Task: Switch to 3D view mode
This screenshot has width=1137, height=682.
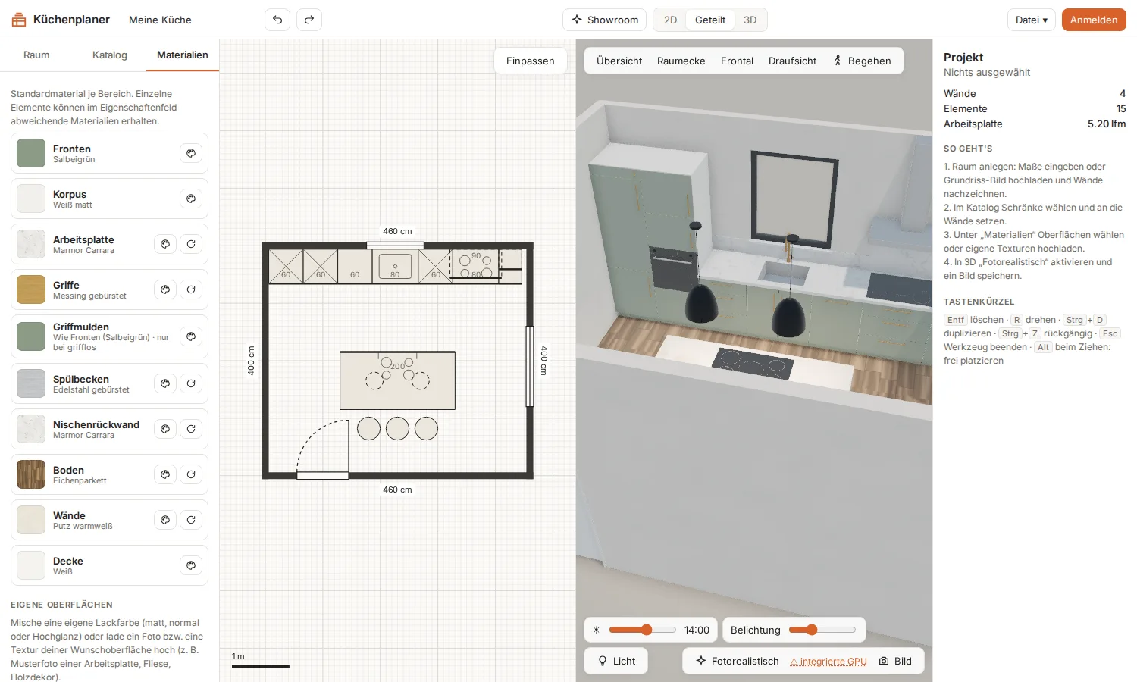Action: click(750, 20)
